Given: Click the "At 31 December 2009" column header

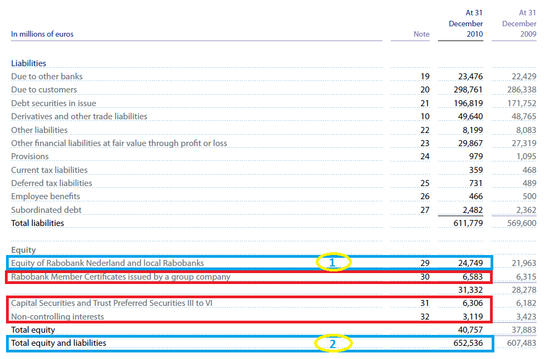Looking at the screenshot, I should 519,24.
